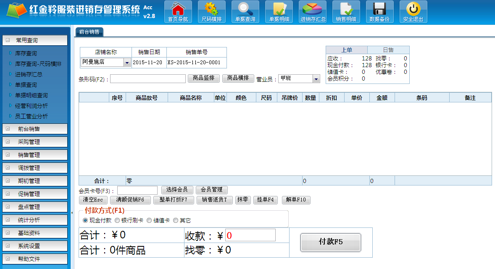
Task: Expand the 采购管理 sidebar section
Action: (x=35, y=142)
